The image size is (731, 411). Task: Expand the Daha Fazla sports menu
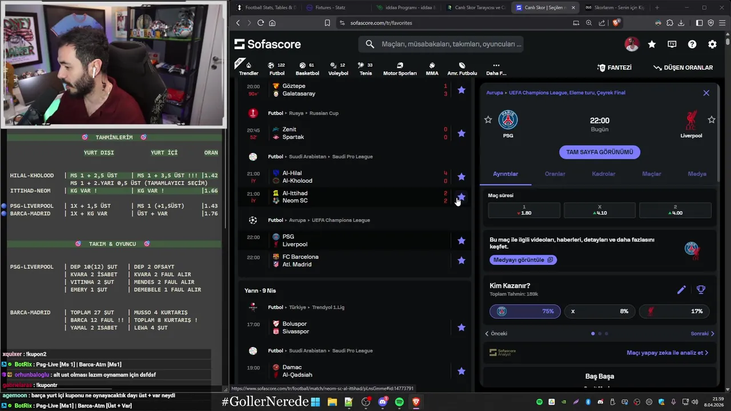click(x=496, y=68)
